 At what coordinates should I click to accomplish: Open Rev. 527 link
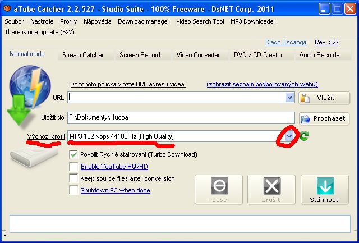click(326, 42)
